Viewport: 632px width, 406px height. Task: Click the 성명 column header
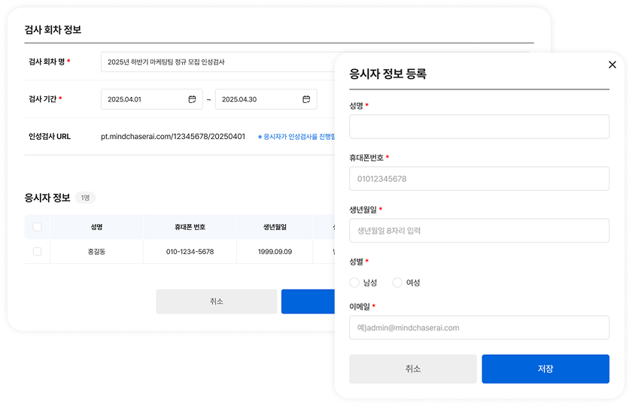pos(96,227)
